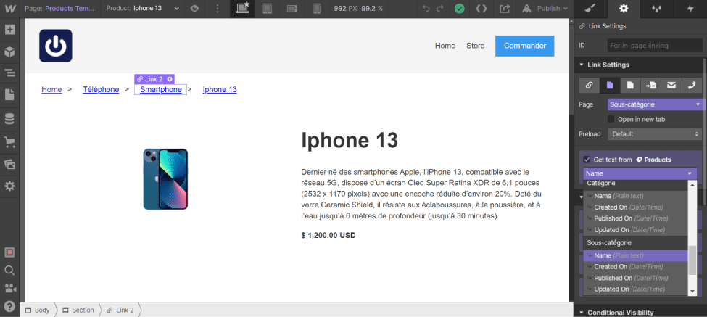707x317 pixels.
Task: Toggle preview mode with the eye icon
Action: point(194,8)
